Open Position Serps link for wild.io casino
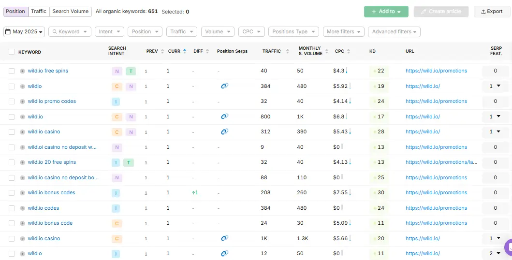 tap(224, 238)
